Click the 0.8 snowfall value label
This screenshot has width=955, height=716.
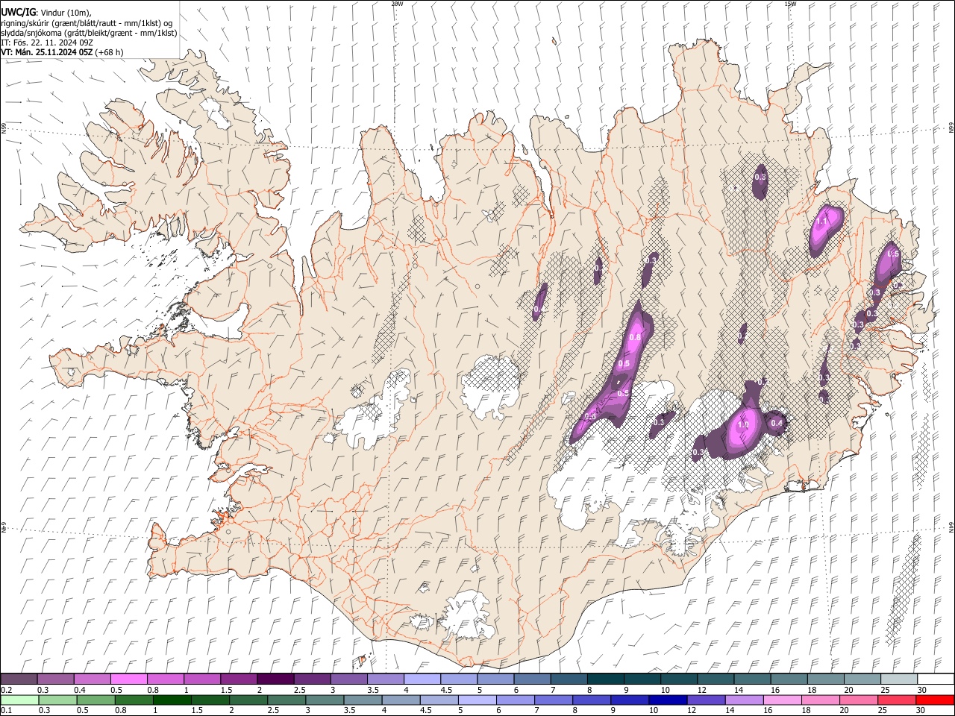click(x=636, y=338)
